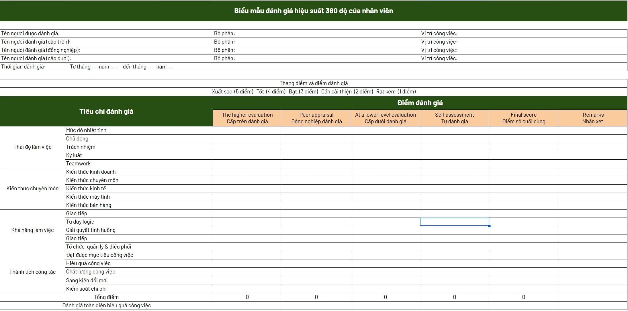Image resolution: width=628 pixels, height=311 pixels.
Task: Click the fill handle of the selected cell
Action: 489,226
